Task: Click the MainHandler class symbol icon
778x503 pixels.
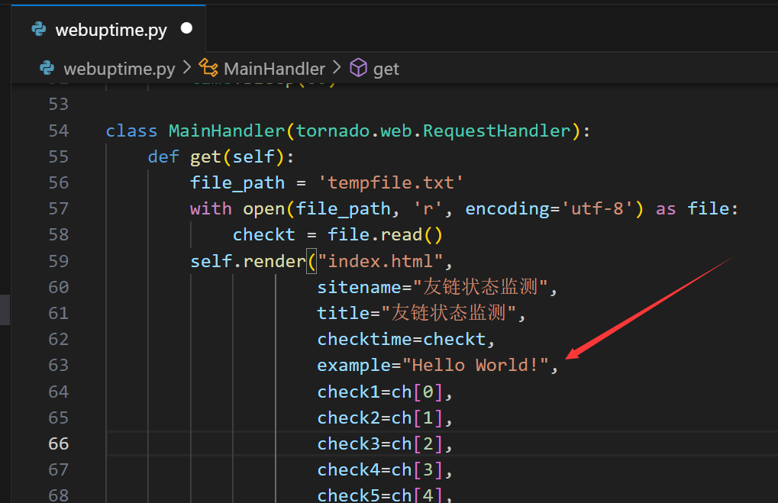Action: 208,69
